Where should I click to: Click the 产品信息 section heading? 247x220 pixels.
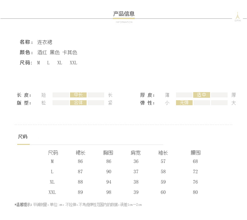point(124,14)
